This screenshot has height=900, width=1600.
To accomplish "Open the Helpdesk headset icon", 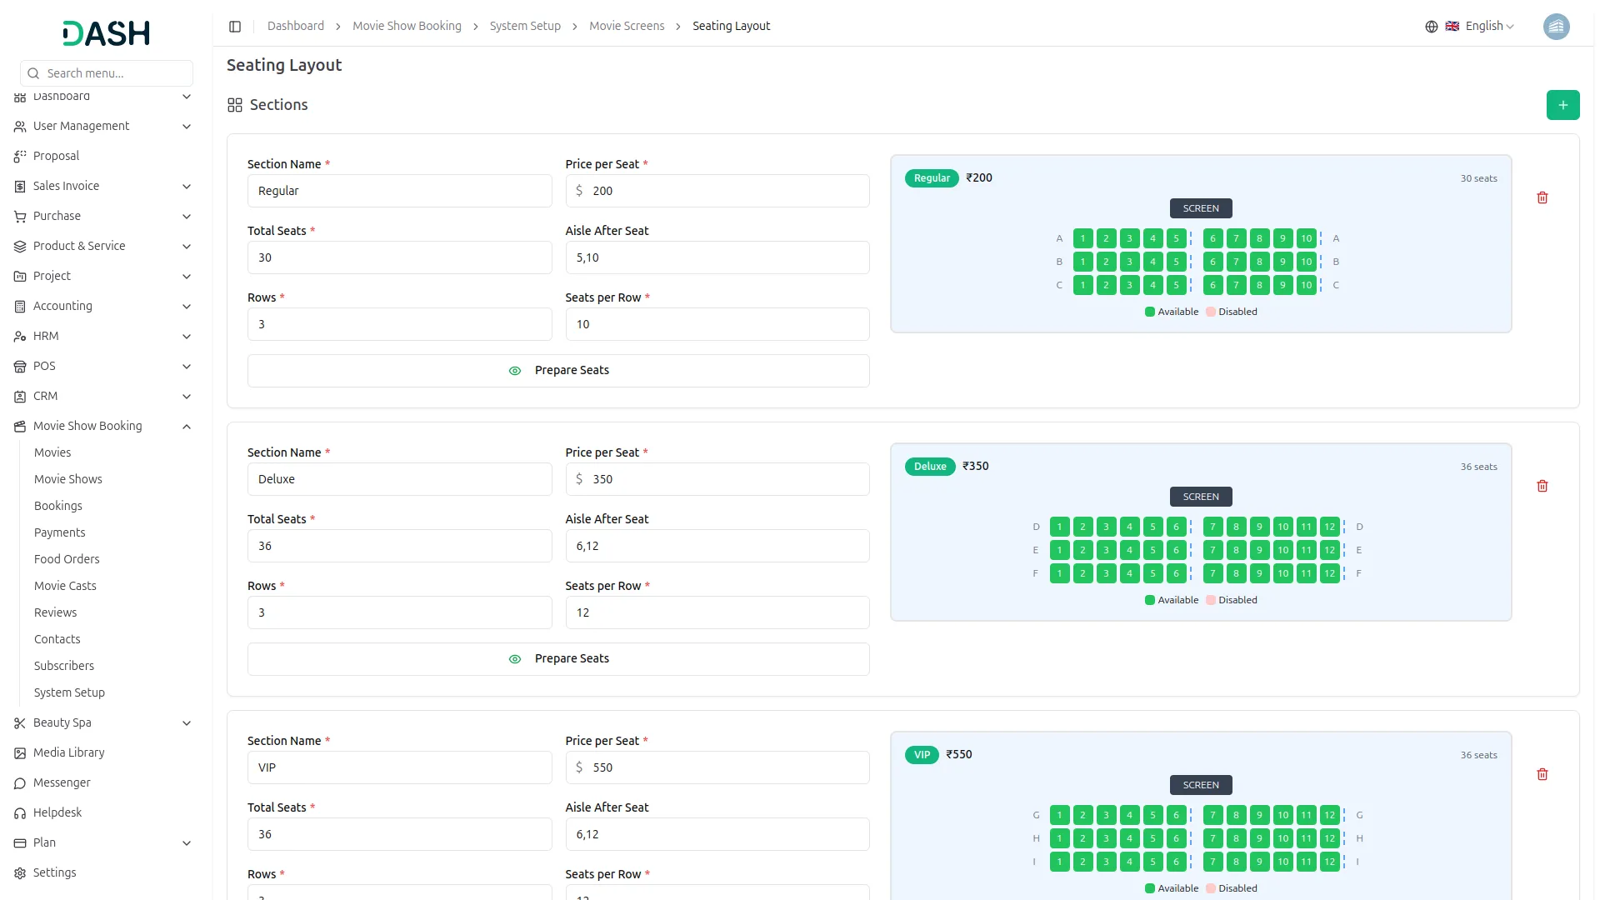I will [19, 812].
